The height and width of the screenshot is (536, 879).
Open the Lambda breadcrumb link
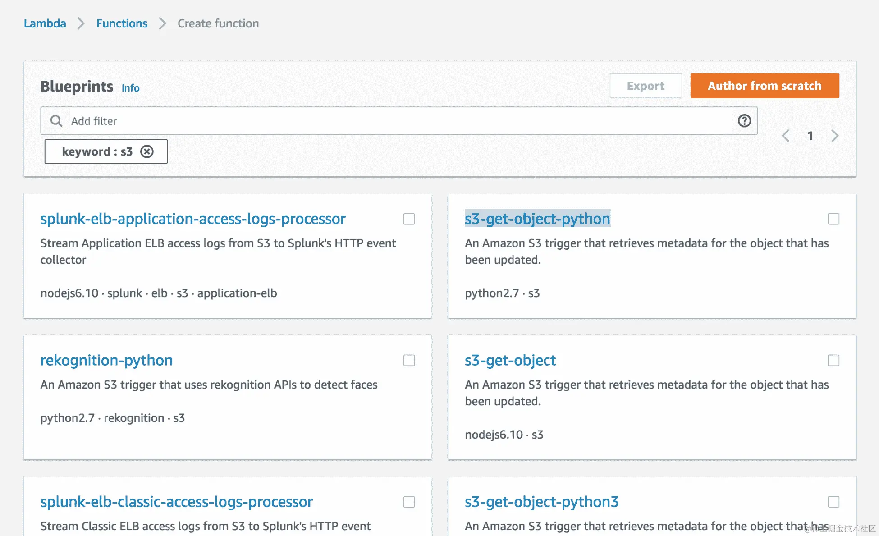tap(45, 23)
